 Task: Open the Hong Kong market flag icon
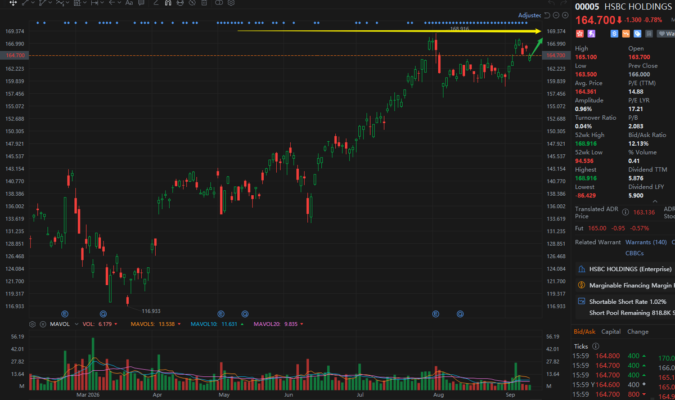(579, 34)
